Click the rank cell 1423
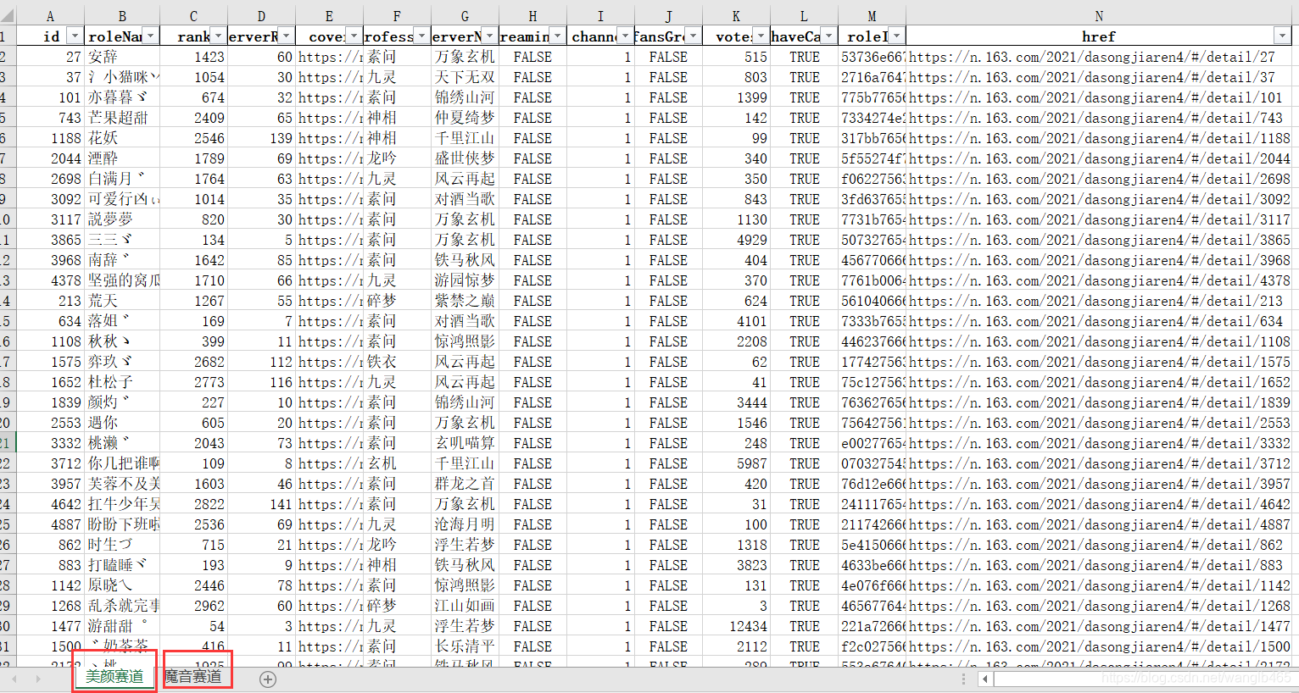This screenshot has height=693, width=1299. pos(193,57)
